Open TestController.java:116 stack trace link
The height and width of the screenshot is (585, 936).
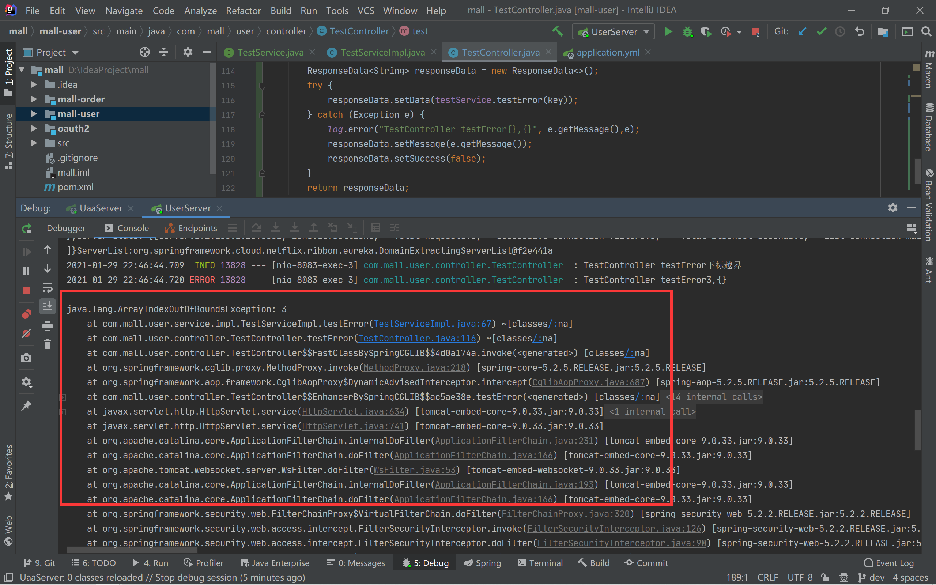coord(417,339)
